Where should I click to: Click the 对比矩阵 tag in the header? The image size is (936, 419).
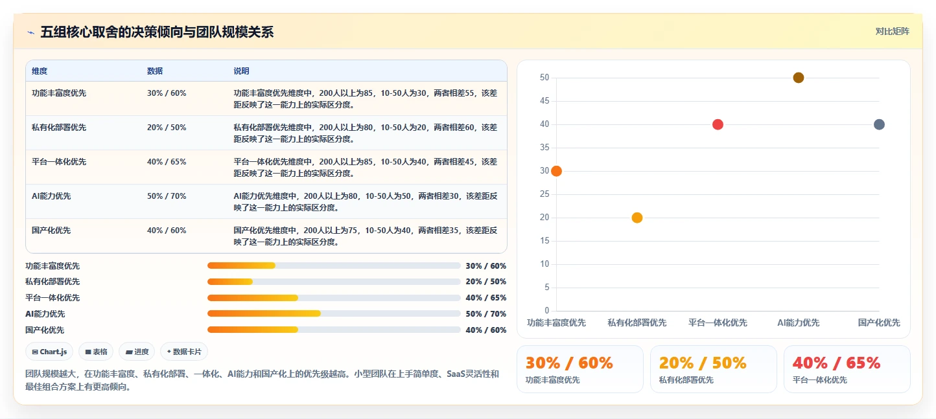coord(892,32)
